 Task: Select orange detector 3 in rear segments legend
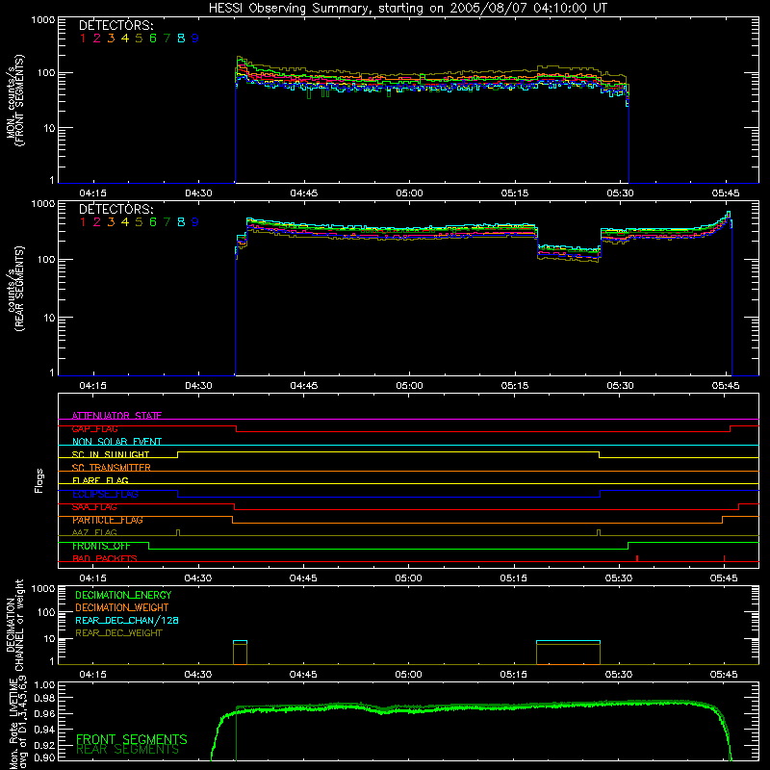[x=111, y=222]
